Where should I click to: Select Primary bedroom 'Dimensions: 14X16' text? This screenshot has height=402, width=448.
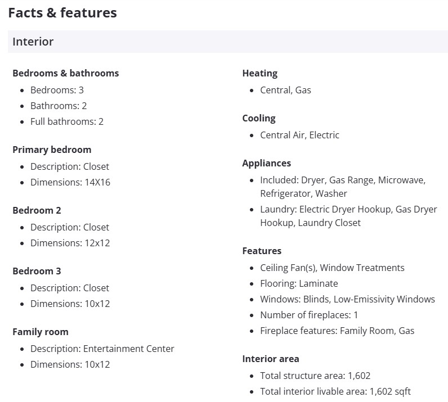pos(70,182)
